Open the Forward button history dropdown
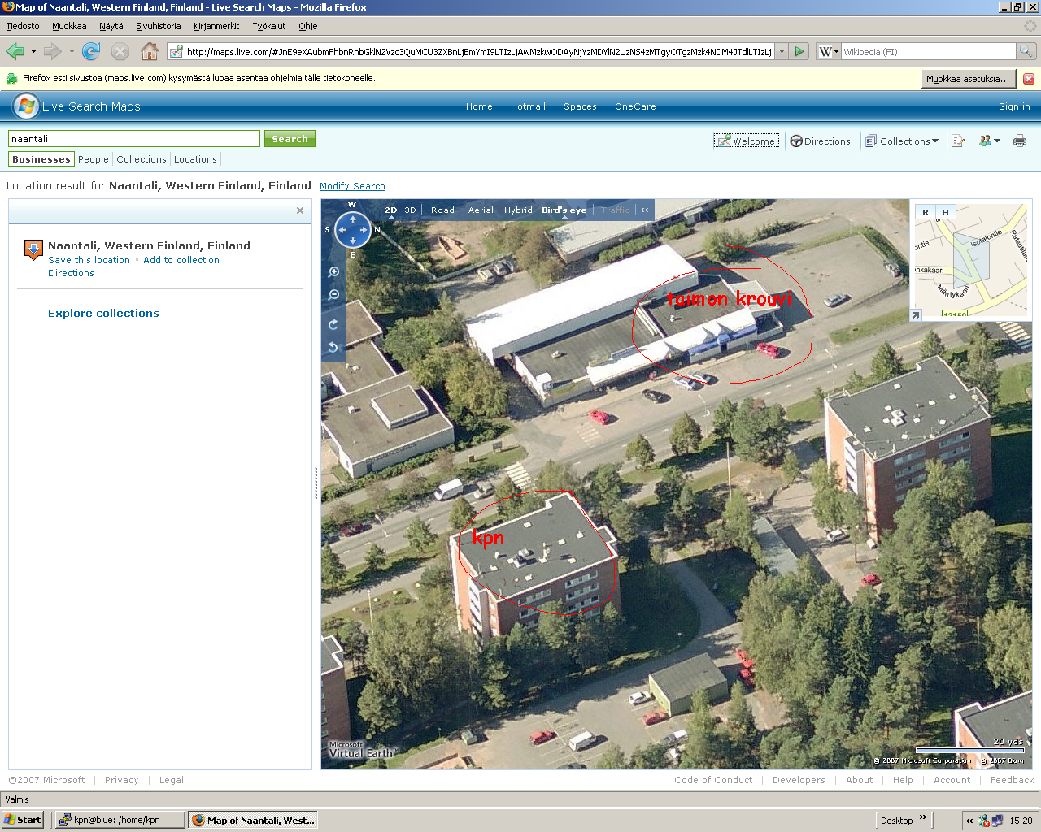1041x832 pixels. tap(72, 52)
